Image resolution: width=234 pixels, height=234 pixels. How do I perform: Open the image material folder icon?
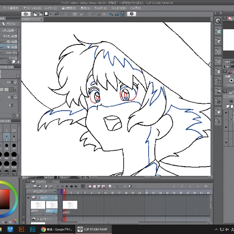tap(218, 91)
